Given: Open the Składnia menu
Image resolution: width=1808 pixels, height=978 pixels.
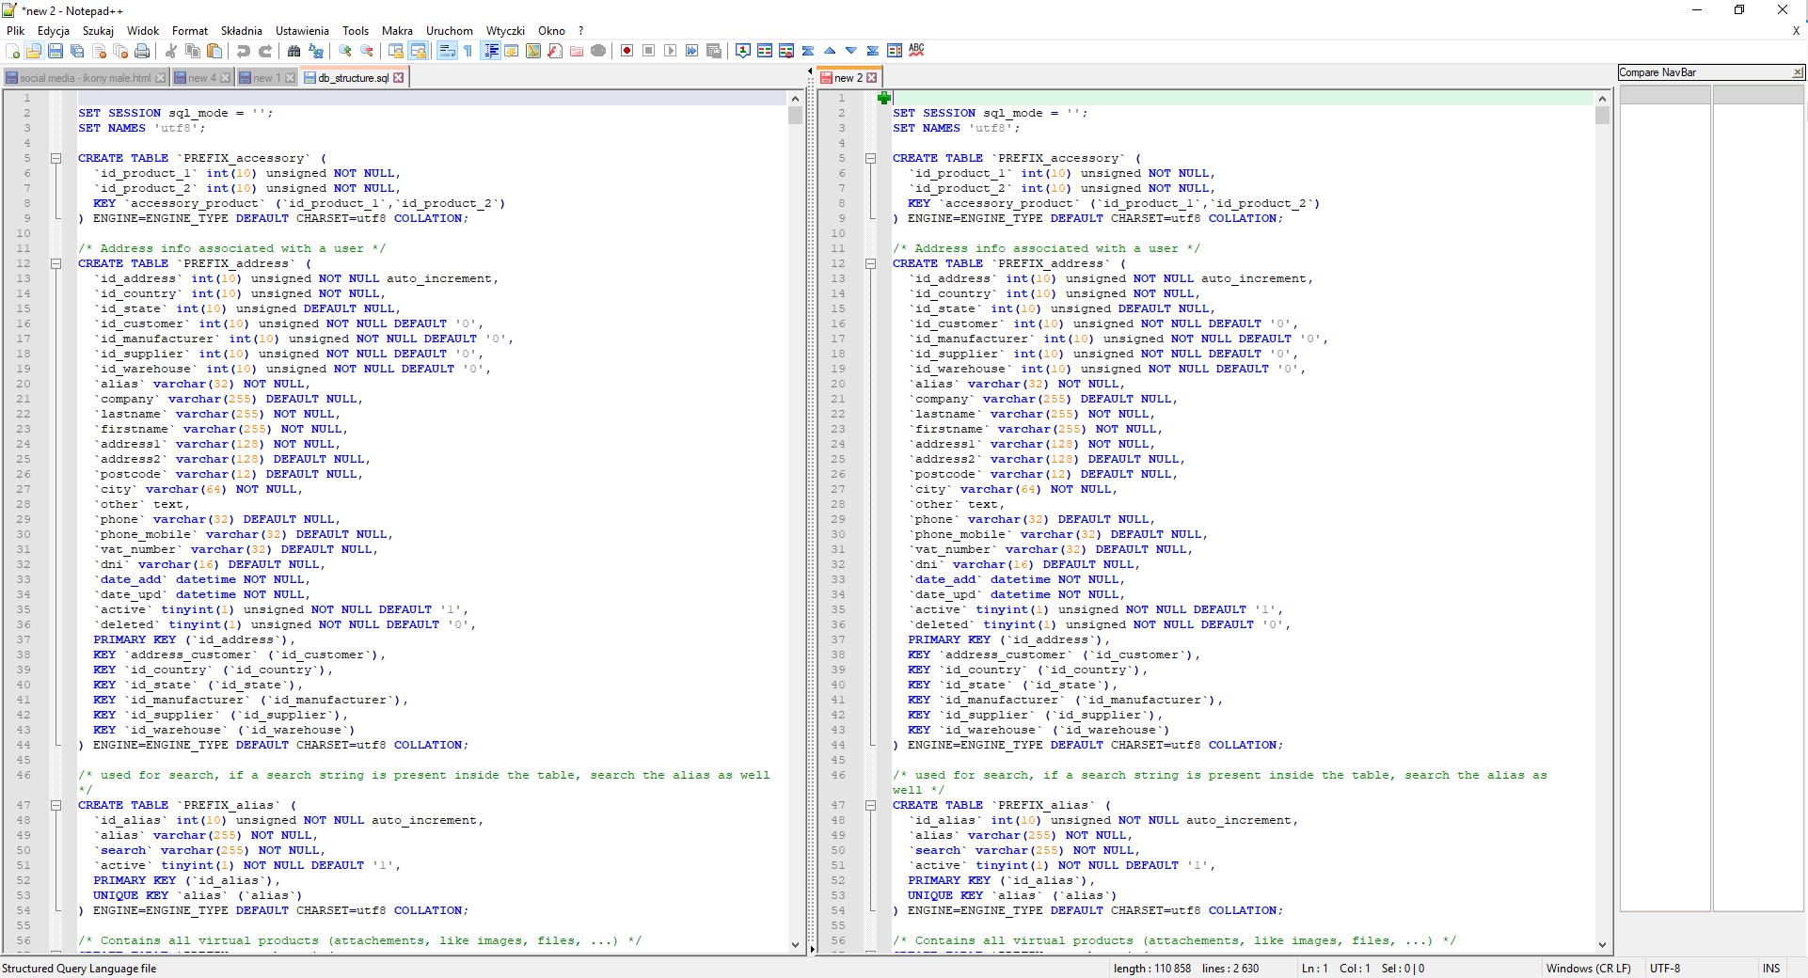Looking at the screenshot, I should (242, 31).
